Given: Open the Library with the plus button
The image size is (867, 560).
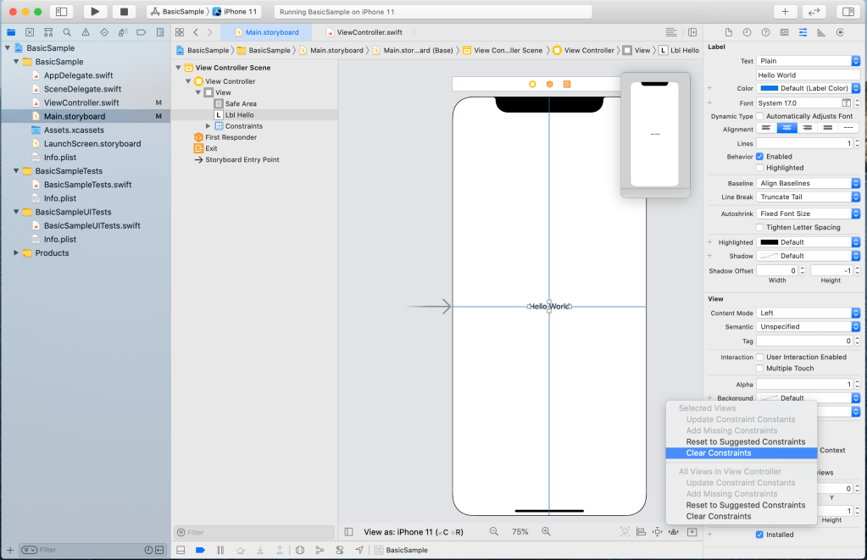Looking at the screenshot, I should coord(785,12).
